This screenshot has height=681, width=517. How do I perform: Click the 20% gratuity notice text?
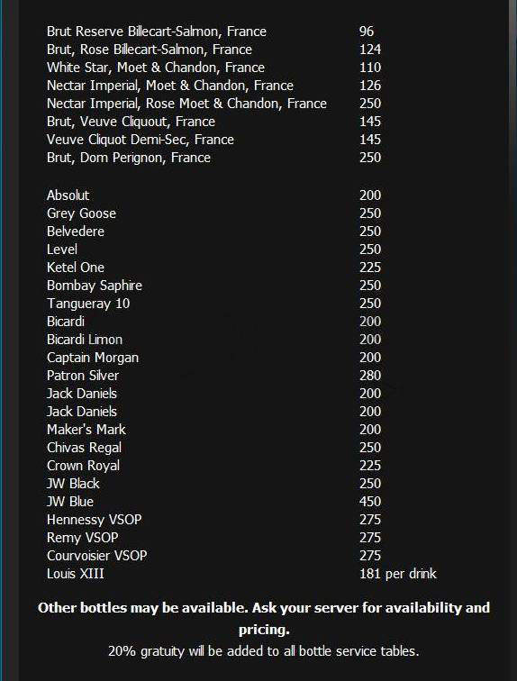pos(264,651)
